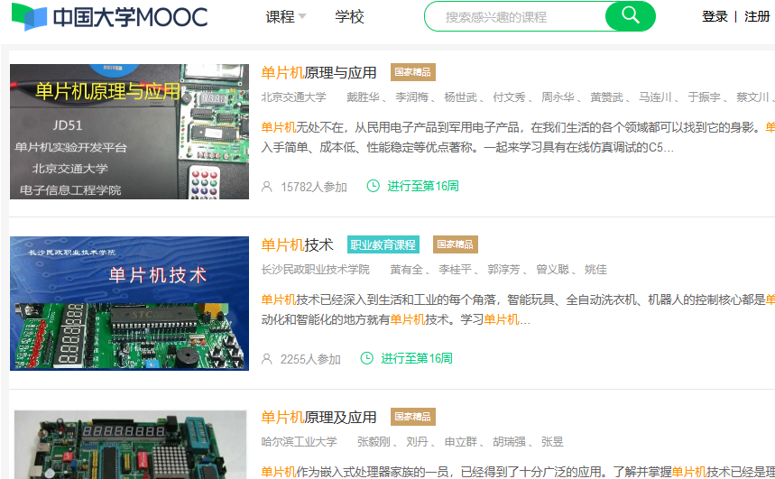Click instructor name 戴胜华
The image size is (775, 479).
[x=363, y=97]
